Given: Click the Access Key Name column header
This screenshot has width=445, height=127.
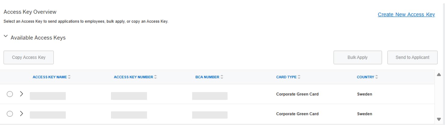Looking at the screenshot, I should pos(50,77).
